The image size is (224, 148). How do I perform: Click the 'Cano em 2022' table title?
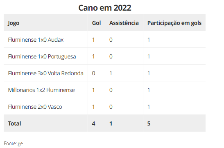(105, 8)
